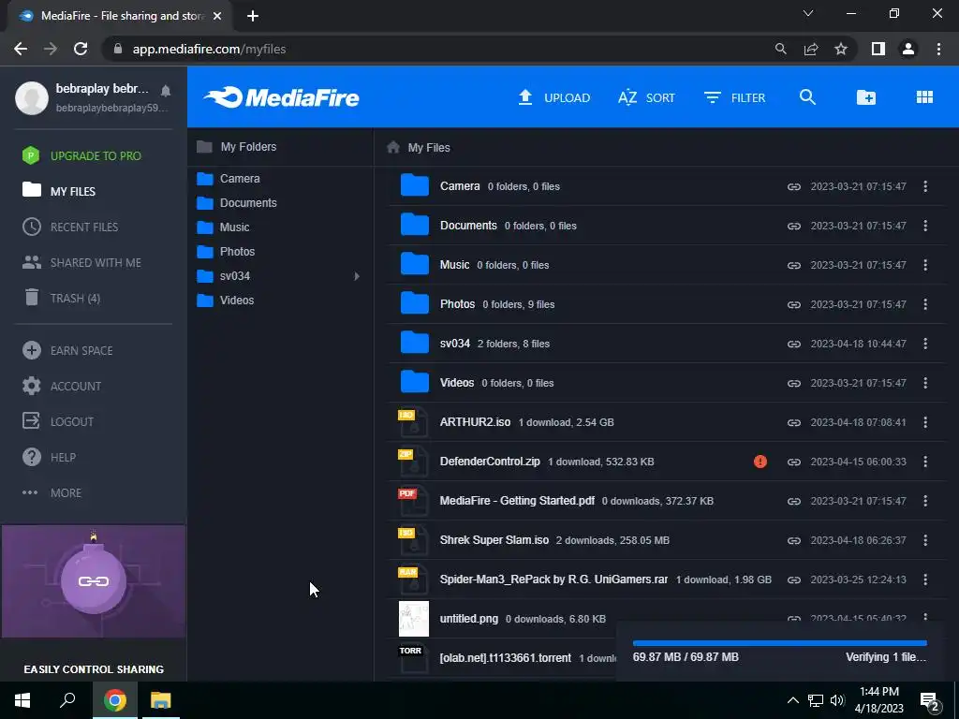Copy share link for Photos folder

(x=794, y=304)
